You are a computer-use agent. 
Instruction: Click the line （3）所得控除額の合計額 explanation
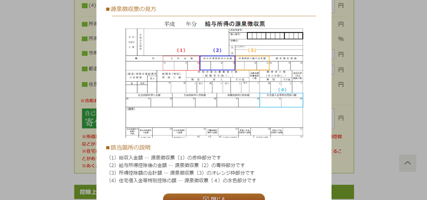point(181,173)
